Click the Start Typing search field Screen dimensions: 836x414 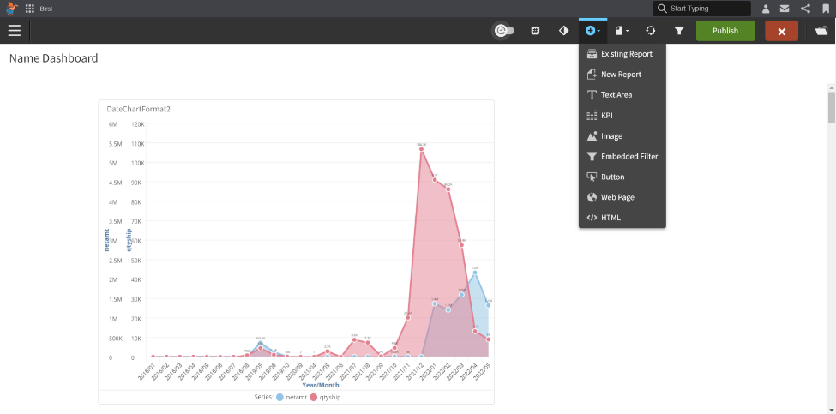click(x=707, y=9)
